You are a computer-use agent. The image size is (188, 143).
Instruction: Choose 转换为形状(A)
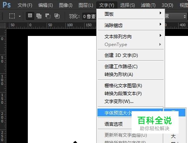pos(130,74)
